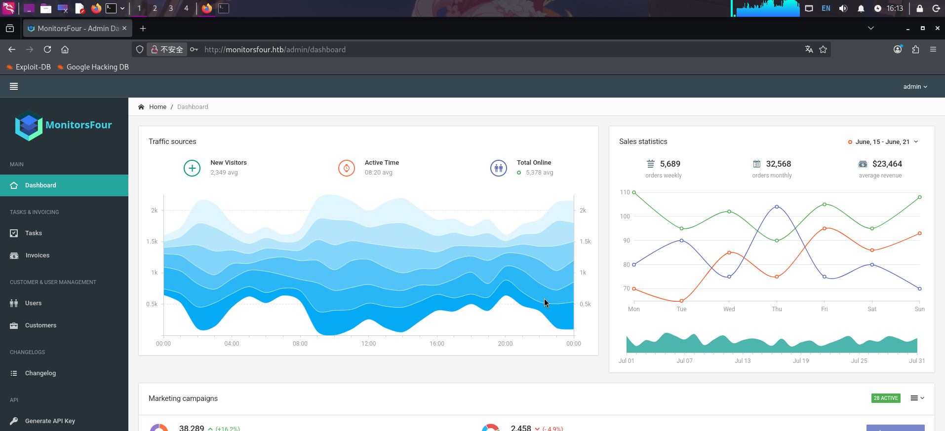Reload the page in browser

pos(47,49)
